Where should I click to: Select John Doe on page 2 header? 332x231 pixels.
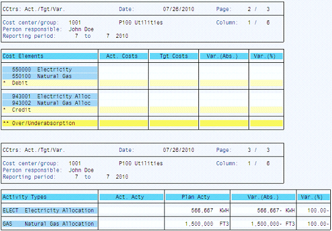pyautogui.click(x=81, y=29)
